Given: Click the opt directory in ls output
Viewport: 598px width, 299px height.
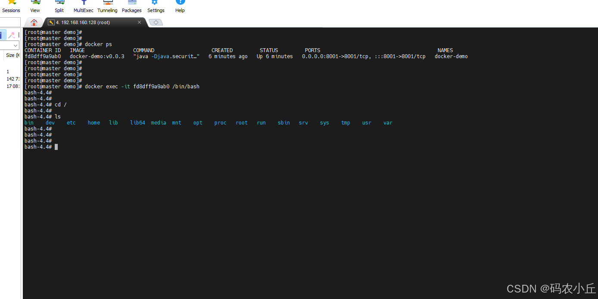Looking at the screenshot, I should [x=198, y=123].
